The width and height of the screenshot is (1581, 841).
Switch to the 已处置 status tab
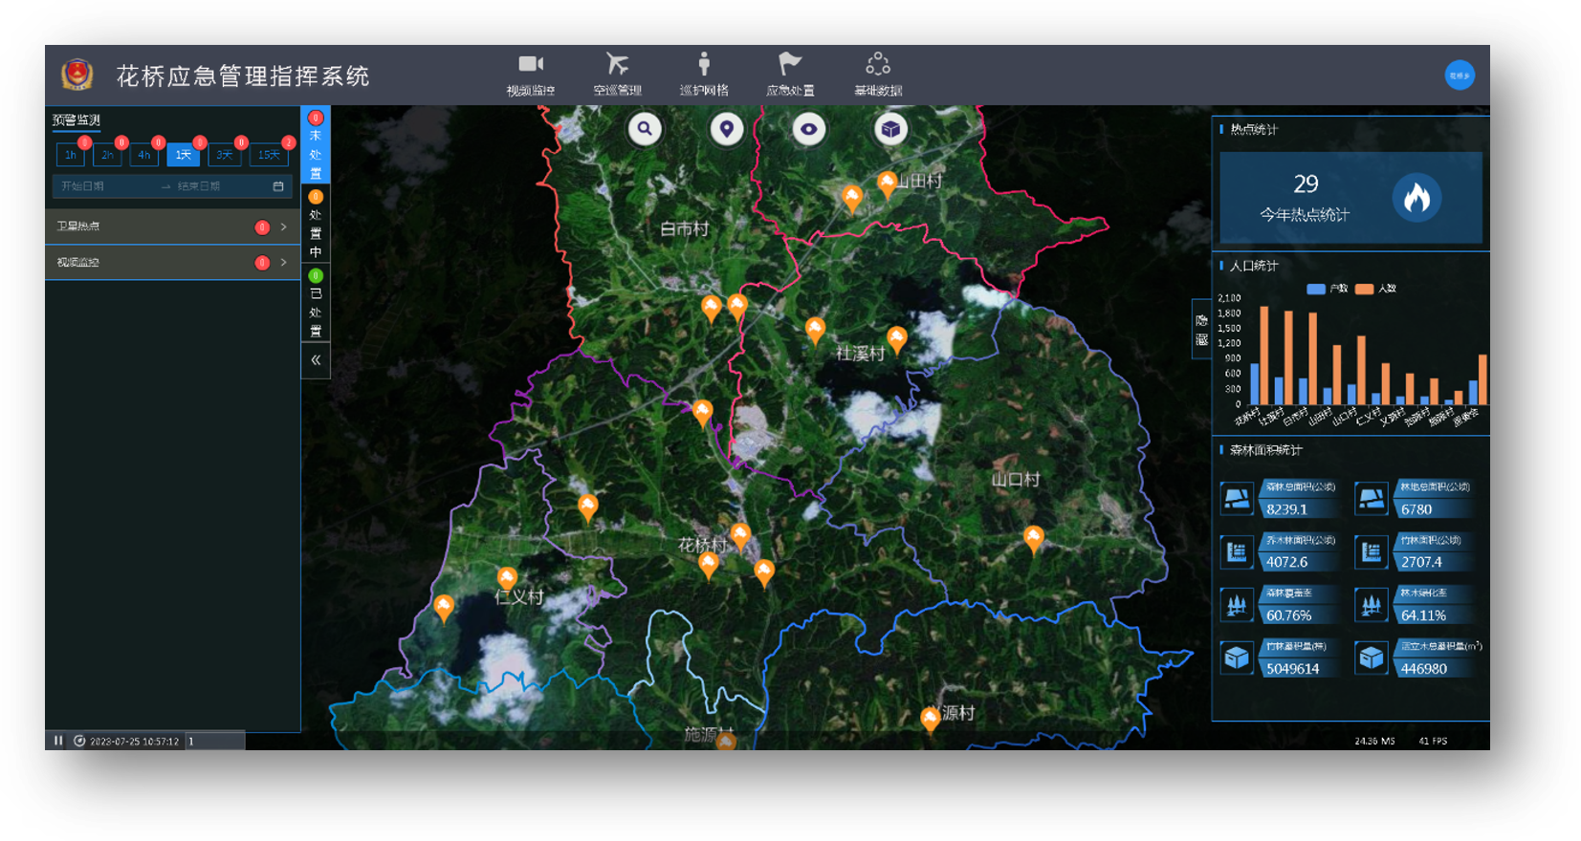(x=316, y=304)
